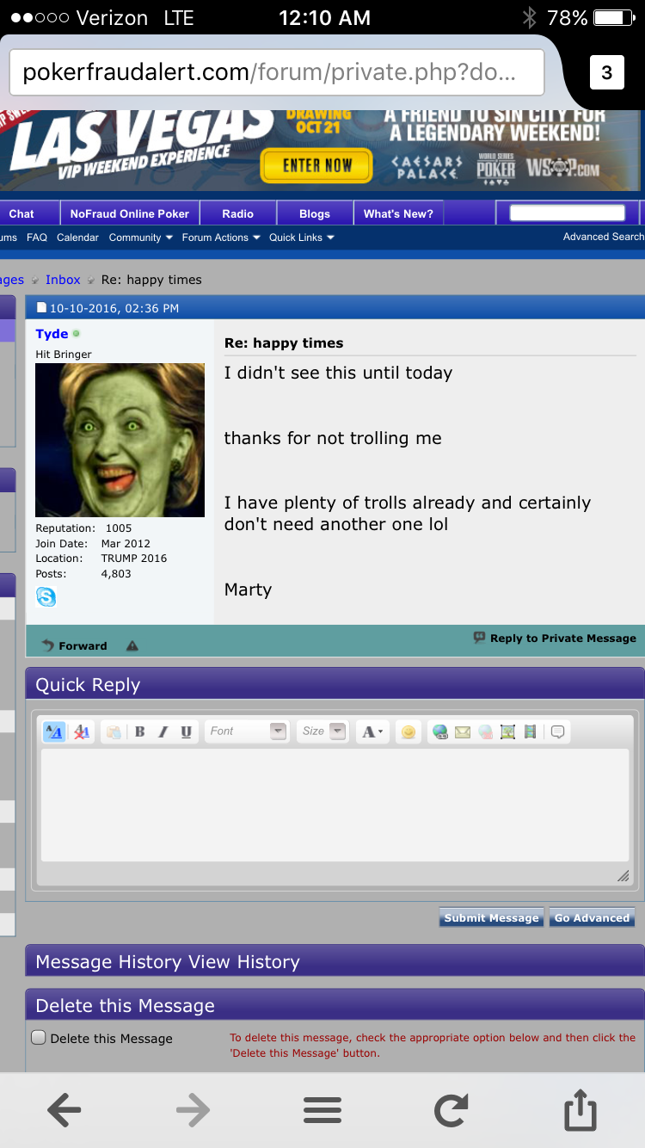Toggle underline formatting in Quick Reply

coord(186,731)
